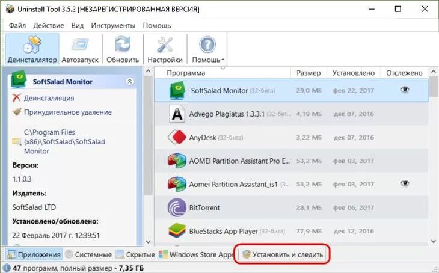Toggle tracked eye icon for SoftSalad Monitor
This screenshot has width=439, height=273.
tap(405, 90)
